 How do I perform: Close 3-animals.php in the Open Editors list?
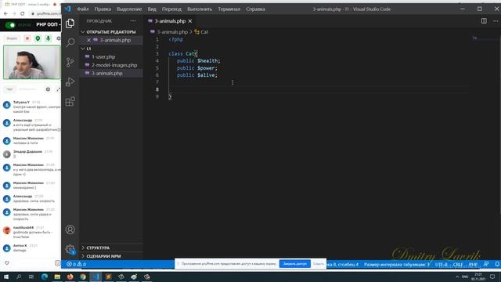[x=88, y=40]
